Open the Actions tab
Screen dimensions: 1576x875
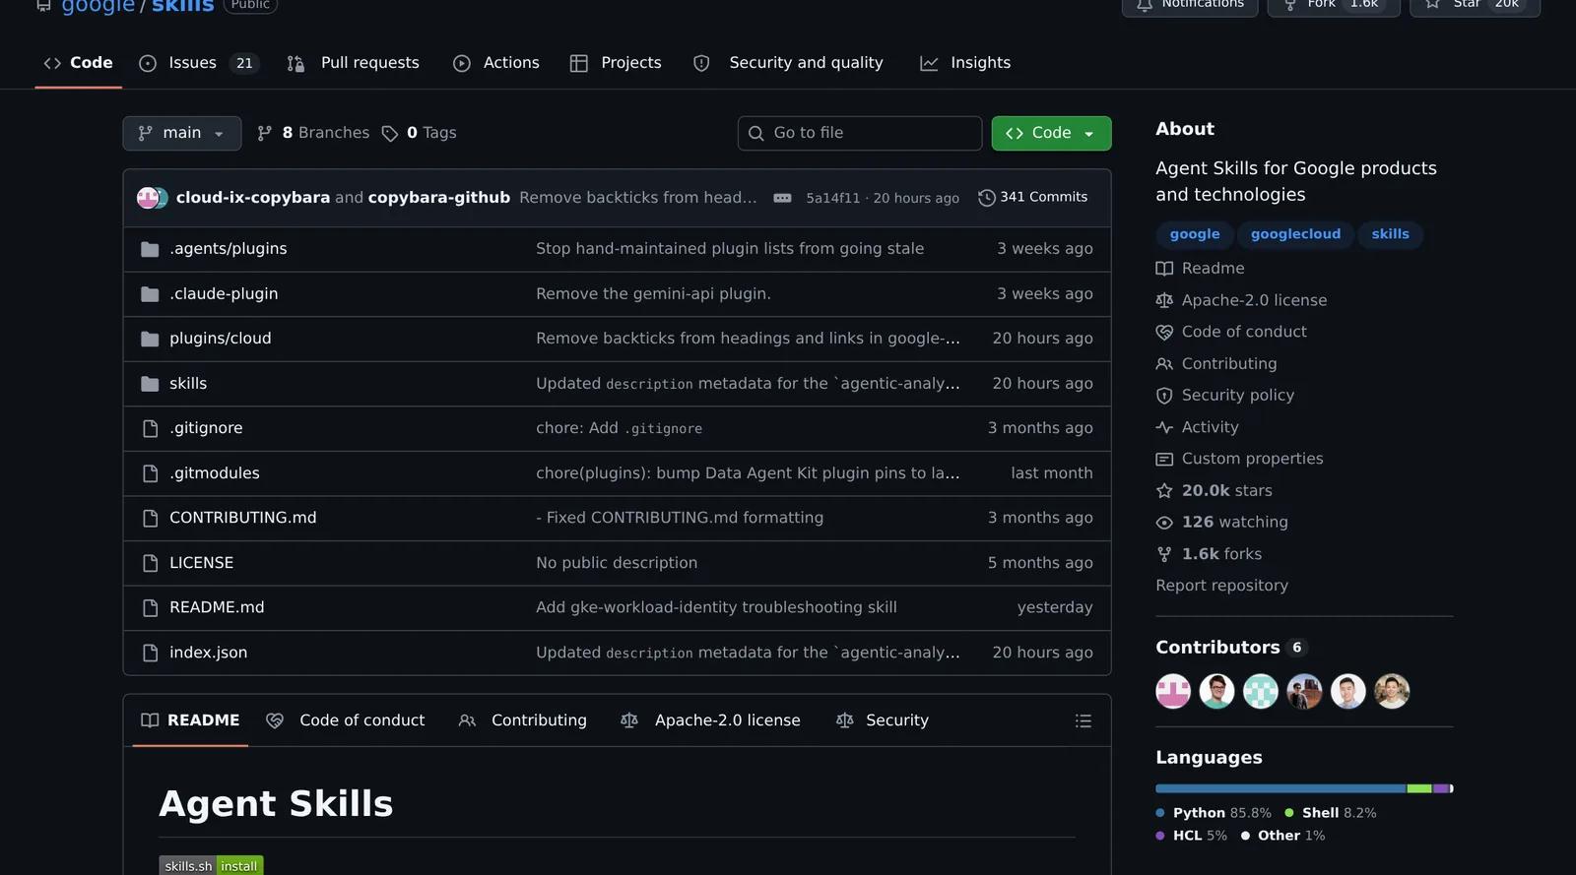pos(496,63)
